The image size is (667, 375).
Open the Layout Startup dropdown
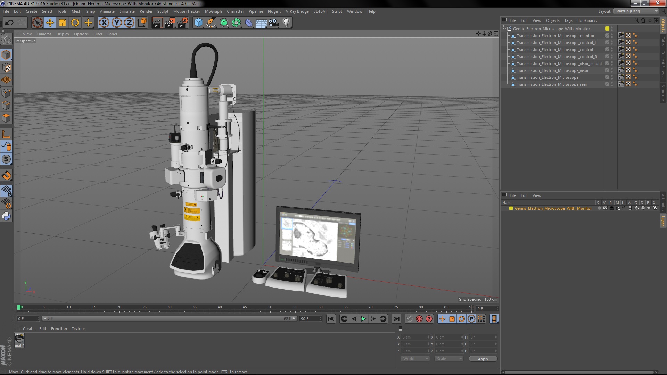(x=636, y=11)
